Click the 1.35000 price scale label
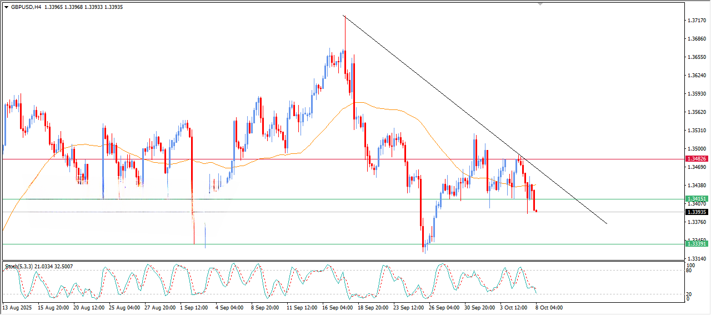Image resolution: width=711 pixels, height=315 pixels. click(x=696, y=149)
